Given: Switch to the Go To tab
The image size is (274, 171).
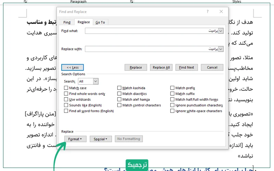Looking at the screenshot, I should (x=100, y=22).
